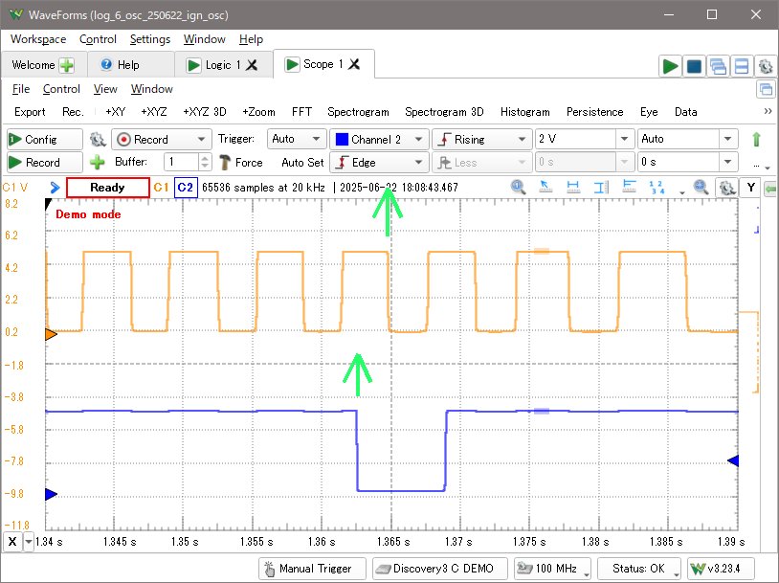Image resolution: width=779 pixels, height=583 pixels.
Task: Open the FFT view from the toolbar
Action: [x=301, y=112]
